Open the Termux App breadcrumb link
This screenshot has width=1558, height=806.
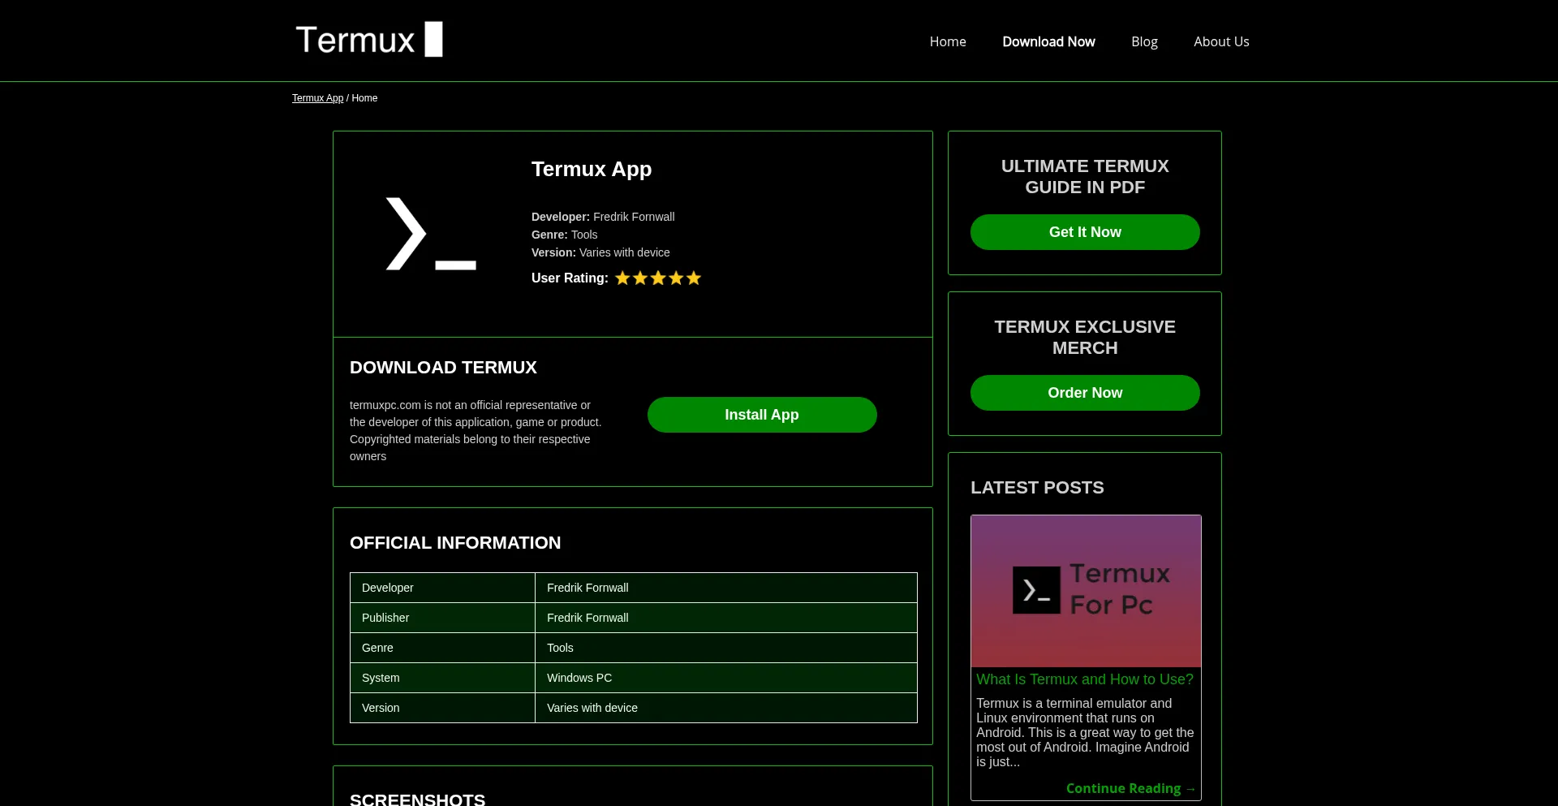point(317,97)
